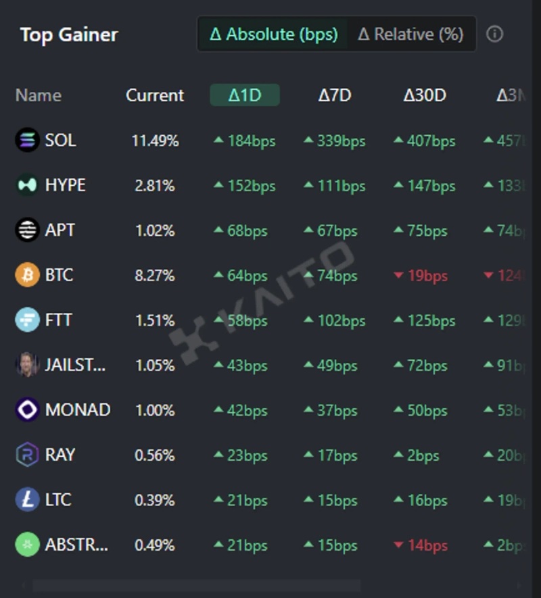Image resolution: width=541 pixels, height=598 pixels.
Task: Click the FTT token icon
Action: tap(27, 320)
